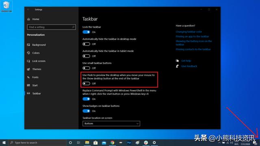Open the volume control in system tray
Image resolution: width=260 pixels, height=146 pixels.
(x=232, y=143)
